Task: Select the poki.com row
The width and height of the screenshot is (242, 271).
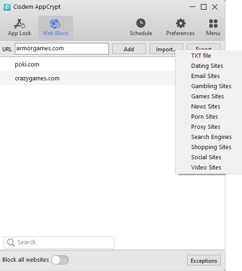Action: 87,65
